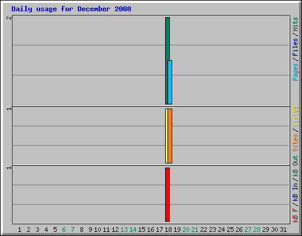Click day label 25 on the axis

[x=230, y=230]
